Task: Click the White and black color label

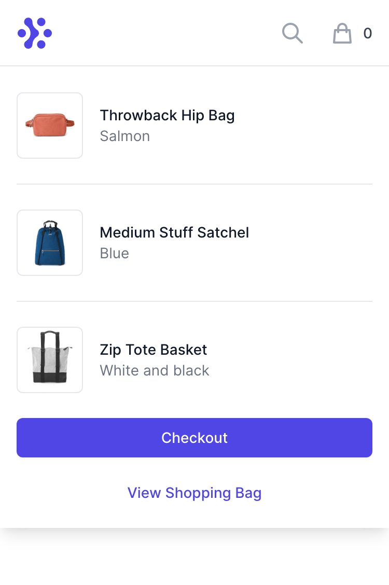Action: (155, 370)
